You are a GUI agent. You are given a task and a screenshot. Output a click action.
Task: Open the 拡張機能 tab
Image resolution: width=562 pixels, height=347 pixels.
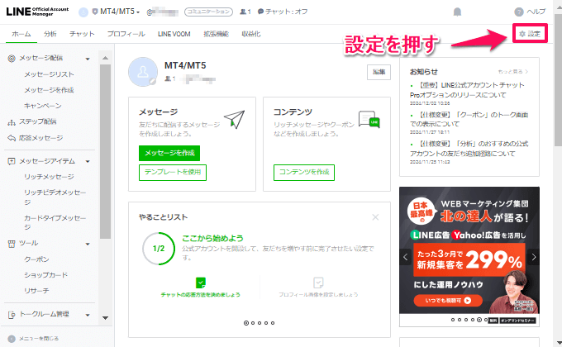pyautogui.click(x=217, y=34)
